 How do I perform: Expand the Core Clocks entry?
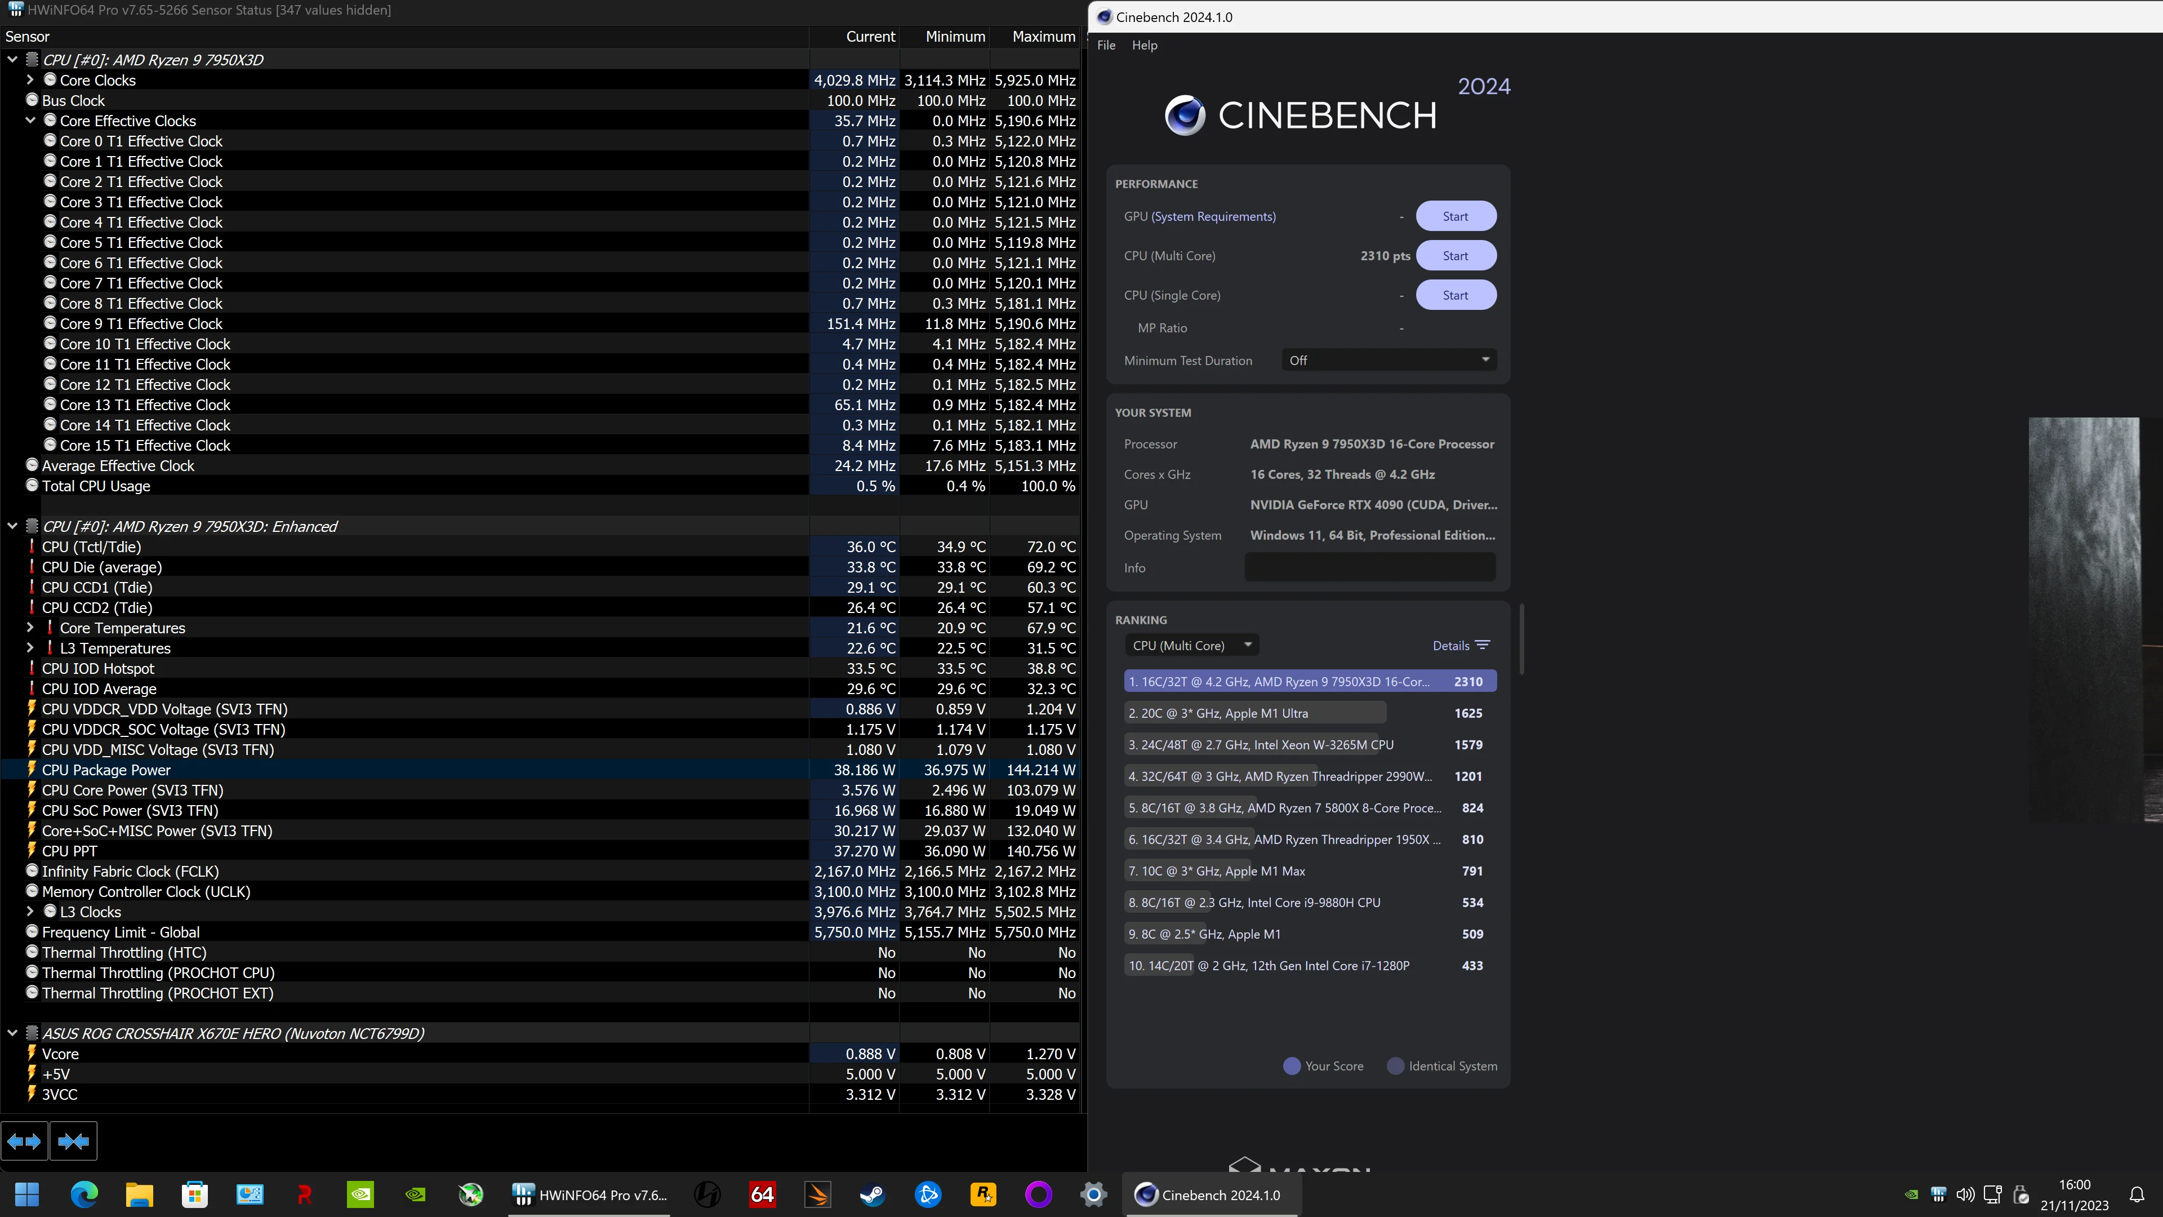coord(30,80)
